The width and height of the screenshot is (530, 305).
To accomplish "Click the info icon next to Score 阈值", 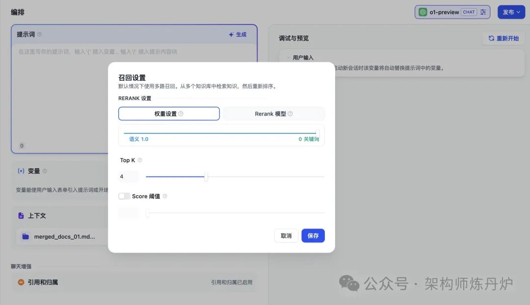I will coord(165,196).
